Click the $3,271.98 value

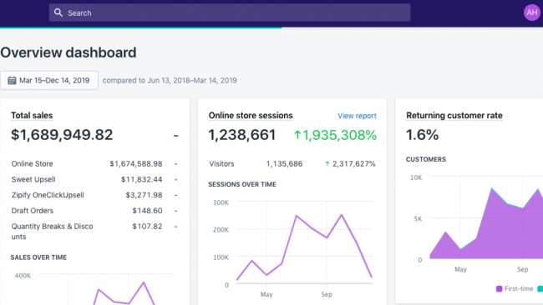pyautogui.click(x=144, y=195)
